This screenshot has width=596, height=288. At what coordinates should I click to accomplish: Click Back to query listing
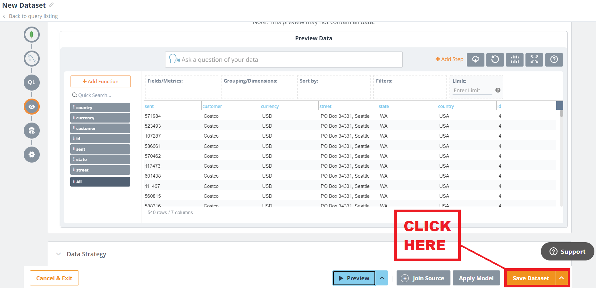click(33, 16)
